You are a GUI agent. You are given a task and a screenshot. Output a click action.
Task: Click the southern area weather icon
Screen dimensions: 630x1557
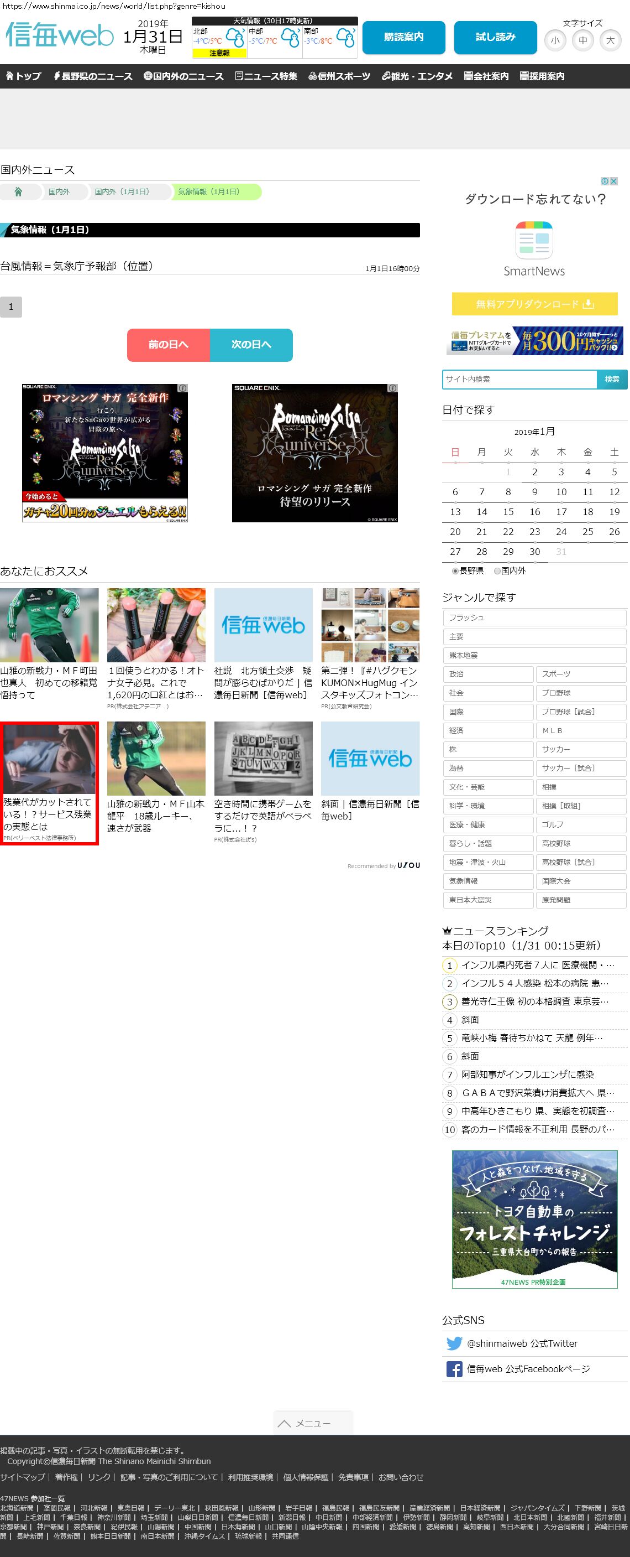pos(346,38)
